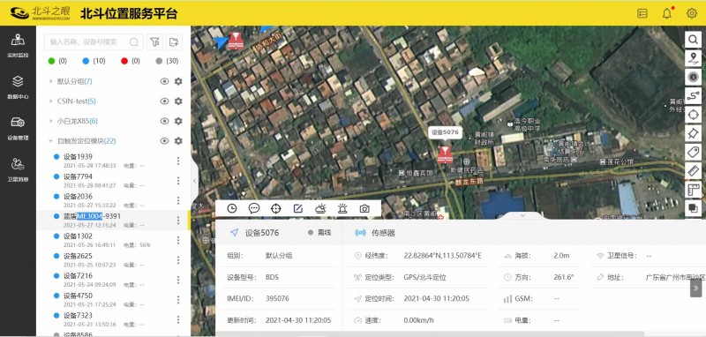Collapse the 自触发定位模块 group
Screen dimensions: 706x337
pyautogui.click(x=51, y=141)
